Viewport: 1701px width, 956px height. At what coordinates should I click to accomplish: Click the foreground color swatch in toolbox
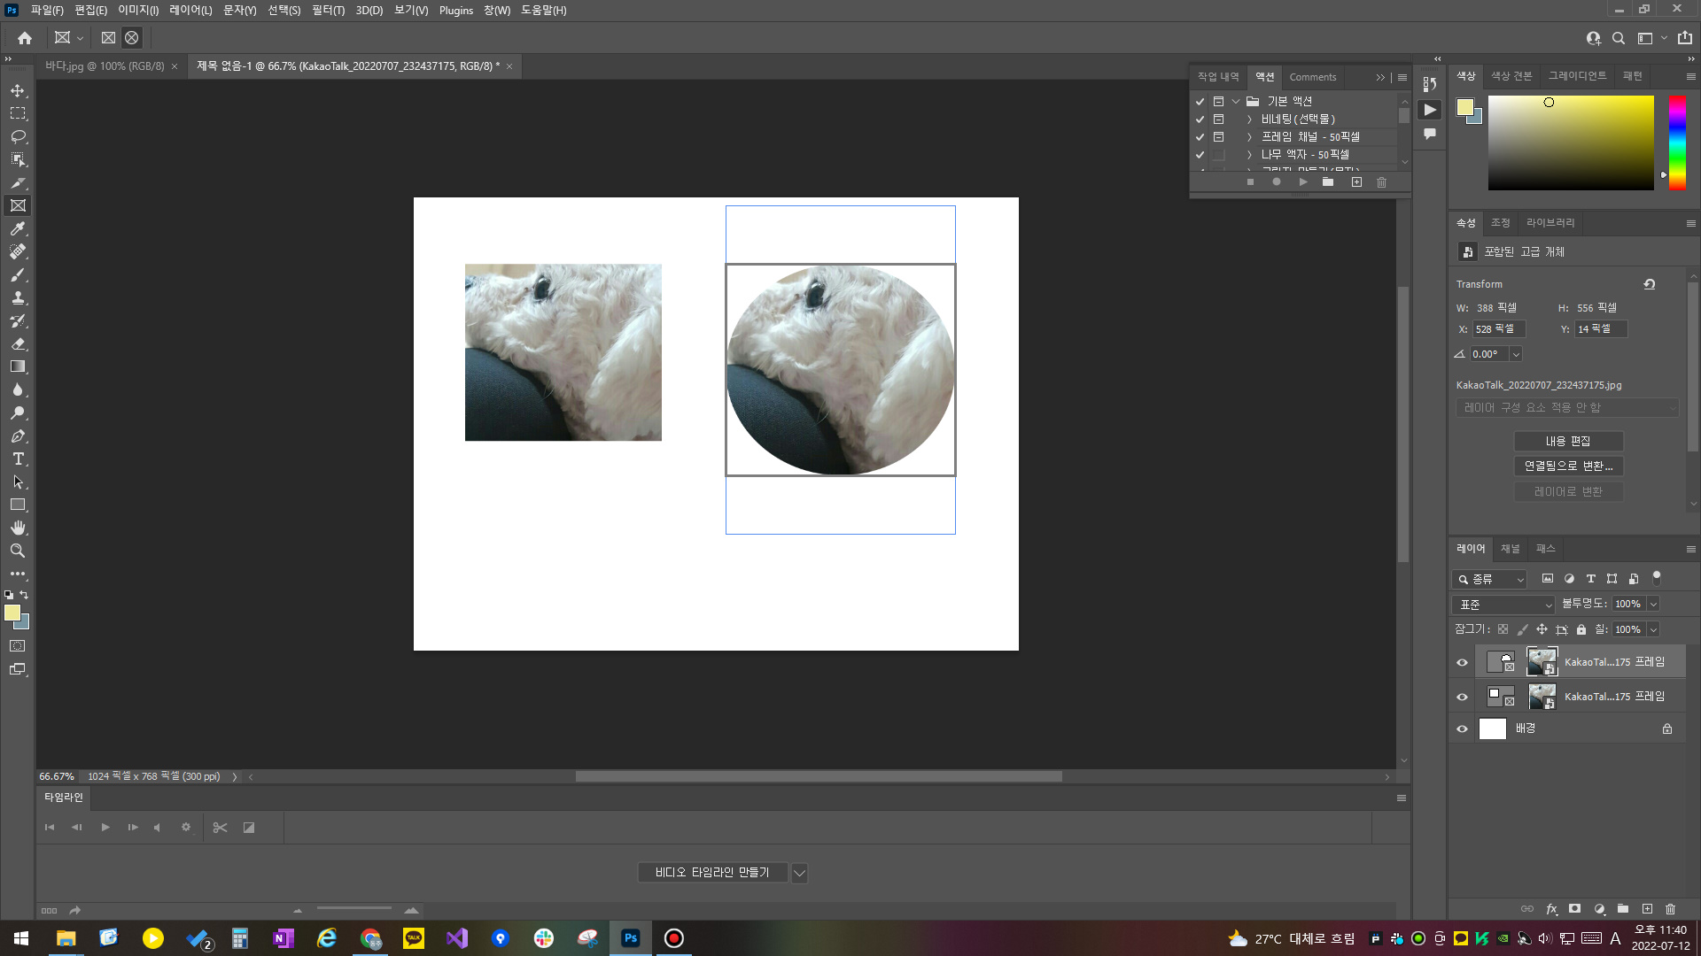12,613
